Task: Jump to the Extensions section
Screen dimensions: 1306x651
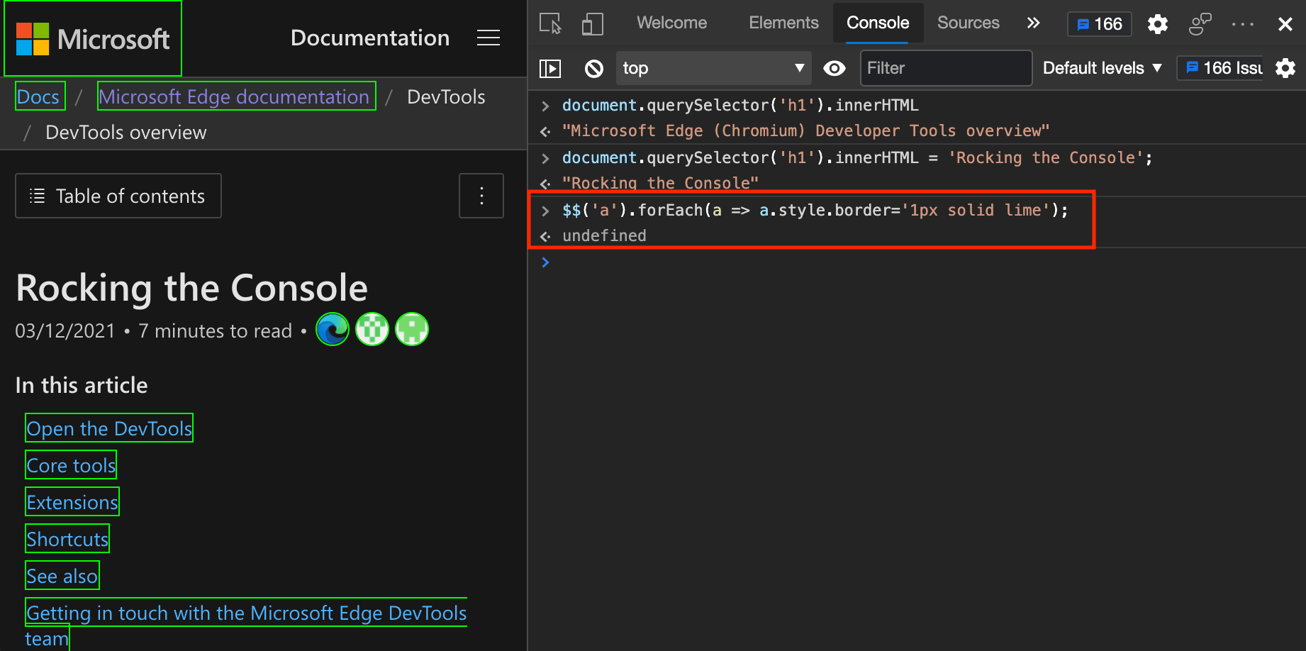Action: (x=72, y=502)
